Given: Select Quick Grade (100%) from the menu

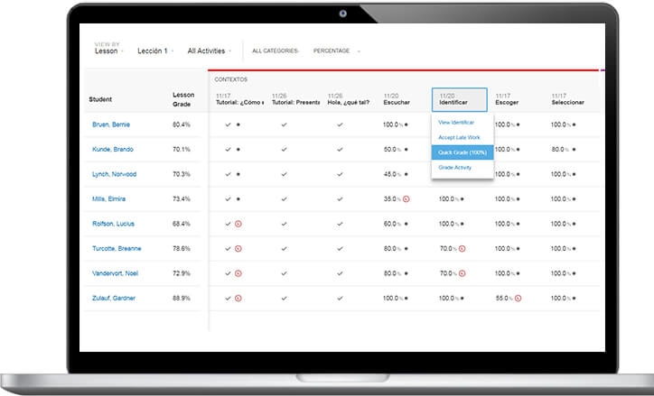Looking at the screenshot, I should tap(462, 152).
